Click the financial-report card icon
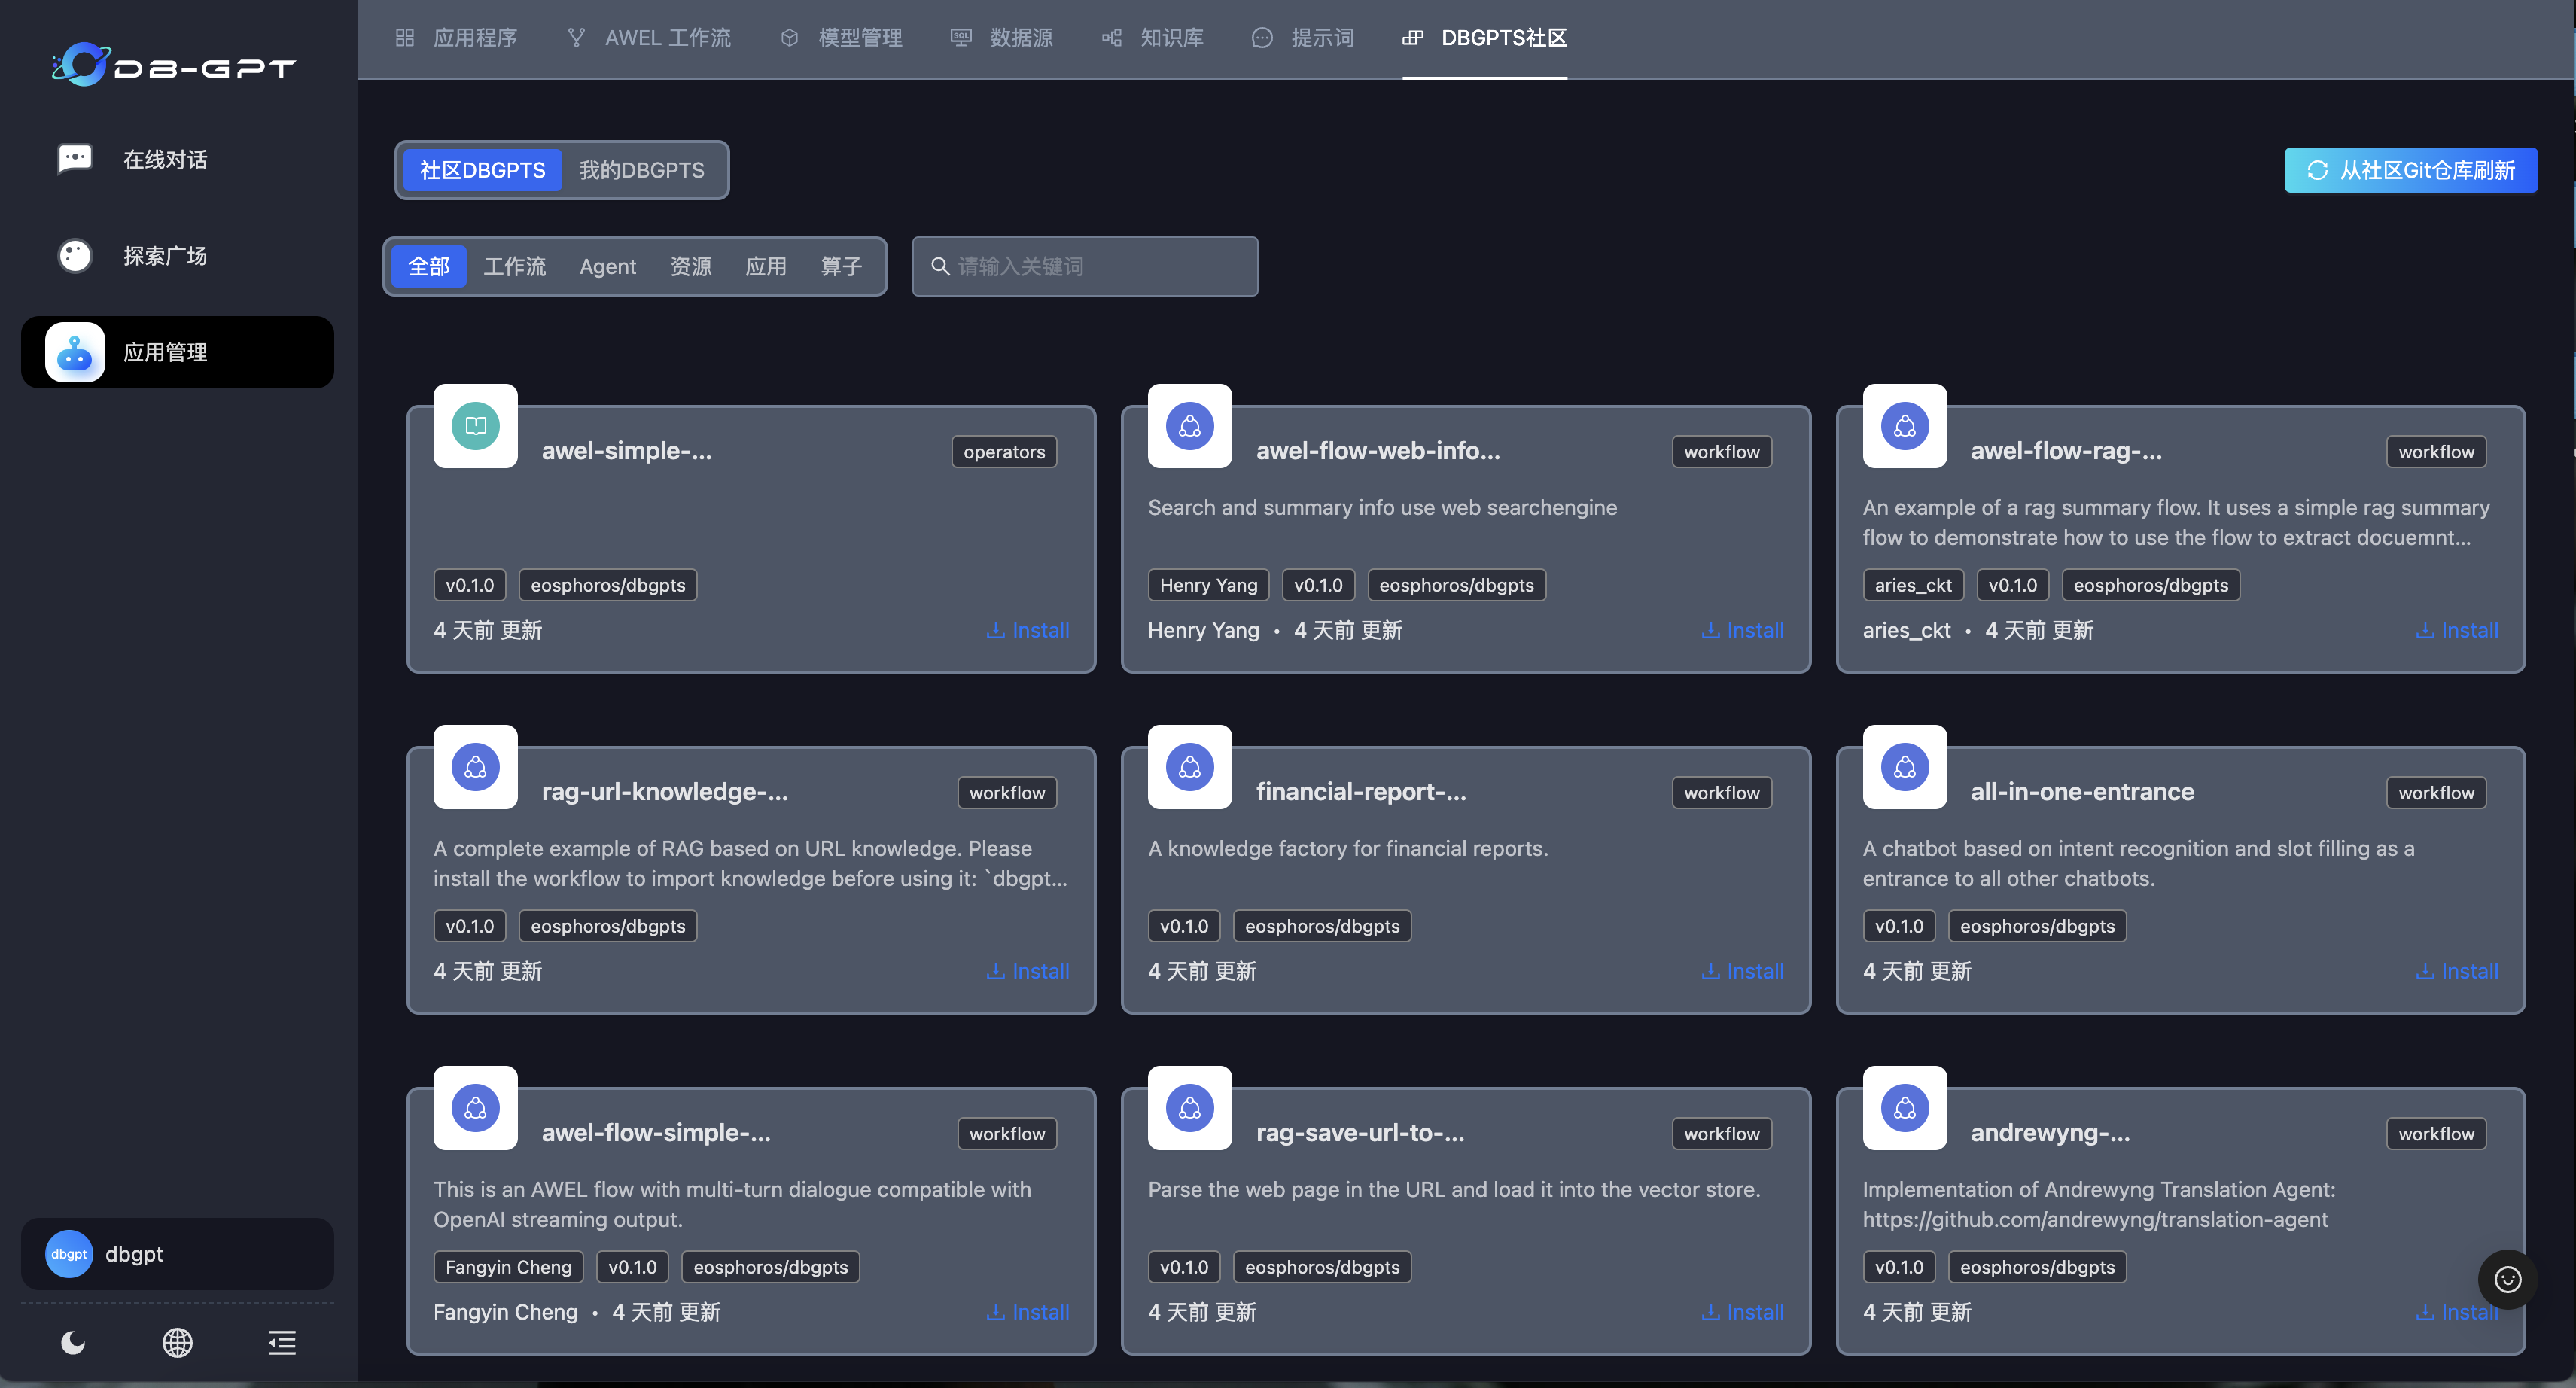This screenshot has height=1388, width=2576. (1190, 767)
